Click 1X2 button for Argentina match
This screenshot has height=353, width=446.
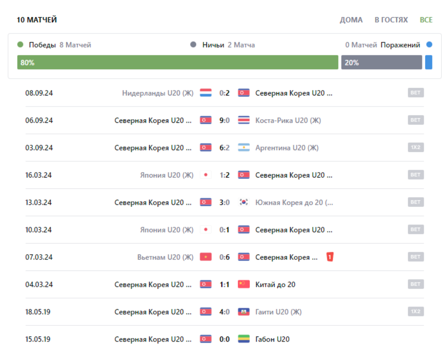click(x=415, y=147)
